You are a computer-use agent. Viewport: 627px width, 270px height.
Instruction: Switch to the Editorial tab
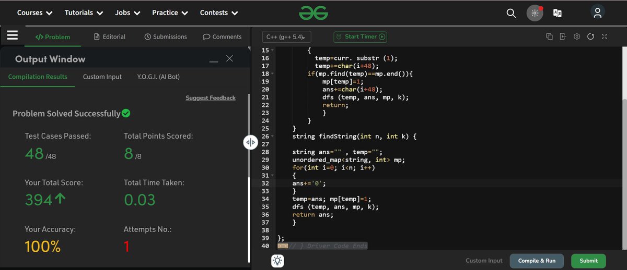(x=110, y=37)
